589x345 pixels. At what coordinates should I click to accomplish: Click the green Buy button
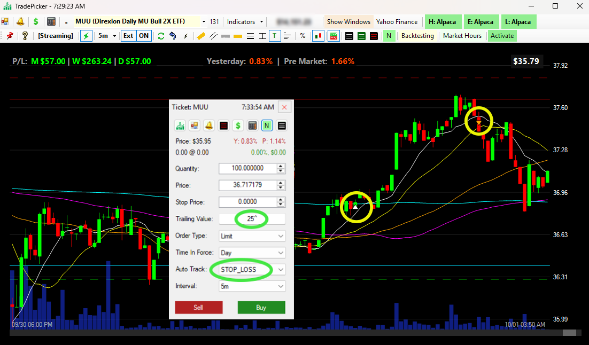261,308
